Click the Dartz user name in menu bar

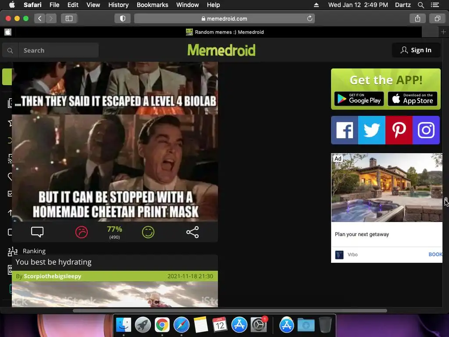pyautogui.click(x=403, y=5)
